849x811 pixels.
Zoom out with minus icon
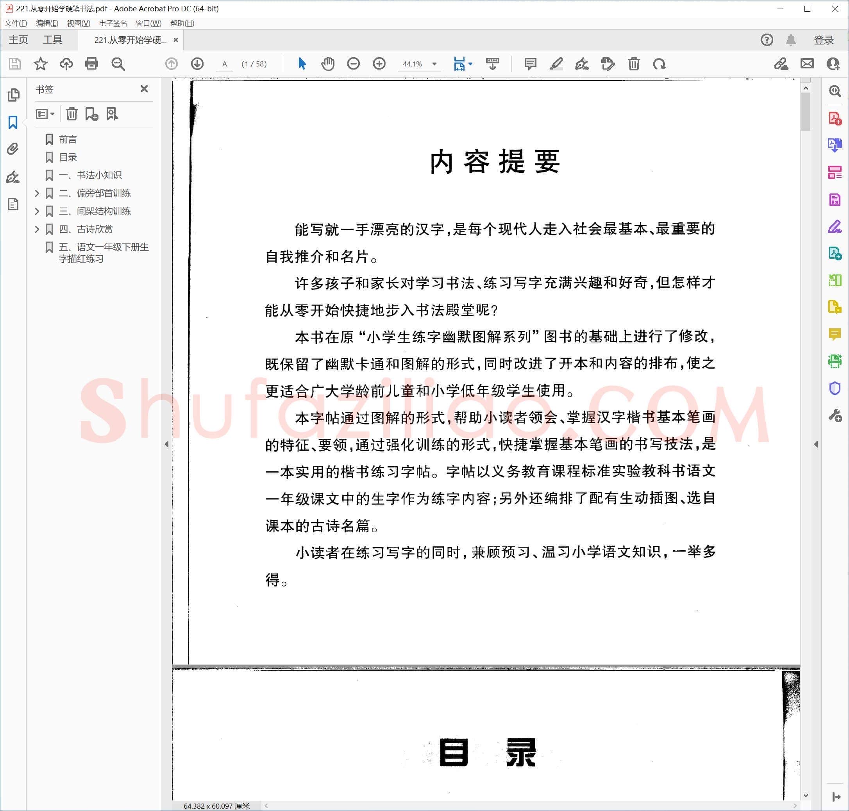[354, 64]
